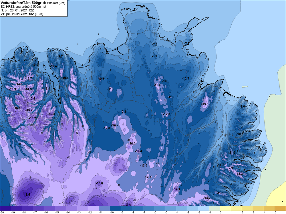
Task: Select the -10.5 temperature reading
Action: click(186, 78)
